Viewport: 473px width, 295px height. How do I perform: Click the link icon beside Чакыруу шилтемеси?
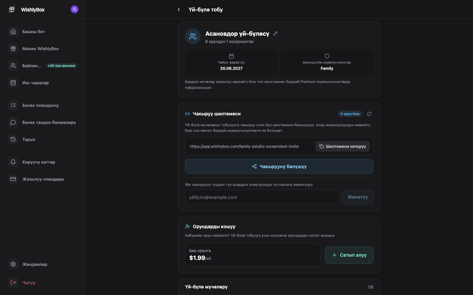tap(188, 114)
